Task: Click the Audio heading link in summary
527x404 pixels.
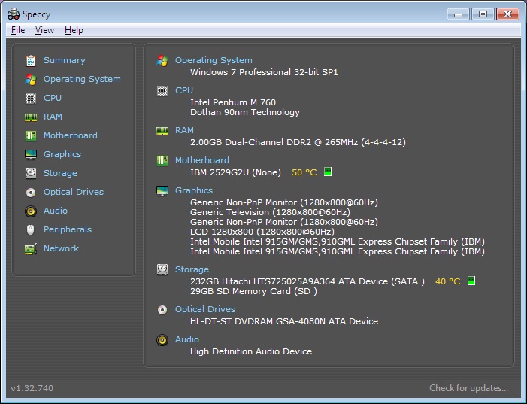Action: (x=187, y=339)
